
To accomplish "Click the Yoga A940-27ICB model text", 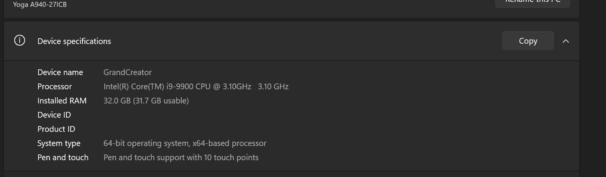I will pyautogui.click(x=40, y=5).
